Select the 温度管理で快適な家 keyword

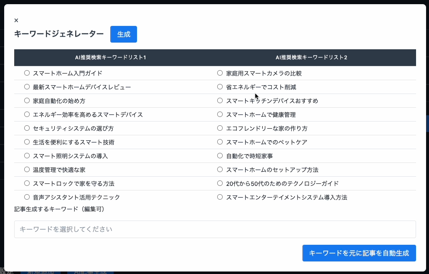[27, 169]
